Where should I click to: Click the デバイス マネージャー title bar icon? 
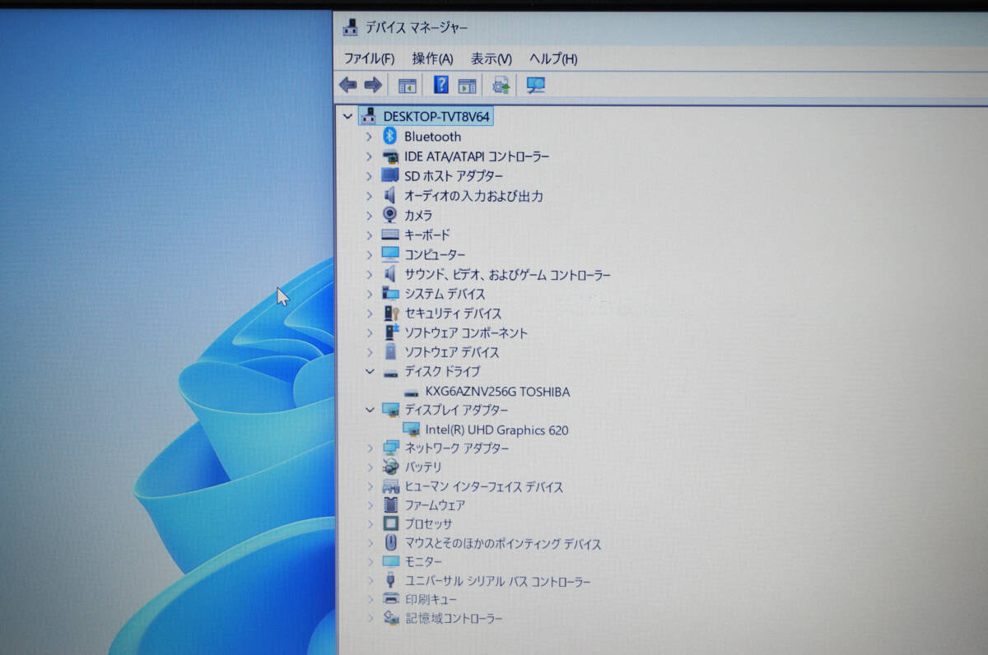point(350,27)
